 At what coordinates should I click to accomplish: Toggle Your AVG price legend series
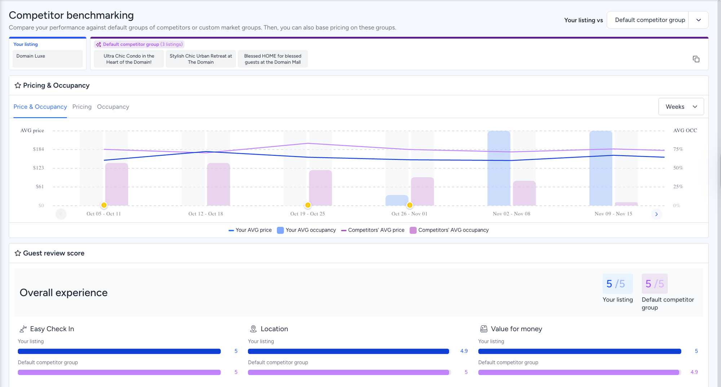point(250,230)
